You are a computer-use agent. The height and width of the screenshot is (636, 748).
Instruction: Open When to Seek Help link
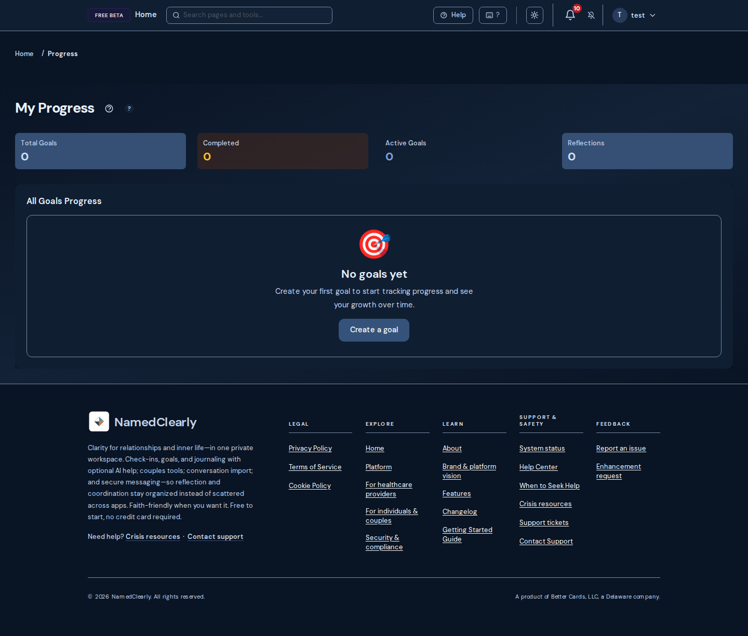(549, 485)
